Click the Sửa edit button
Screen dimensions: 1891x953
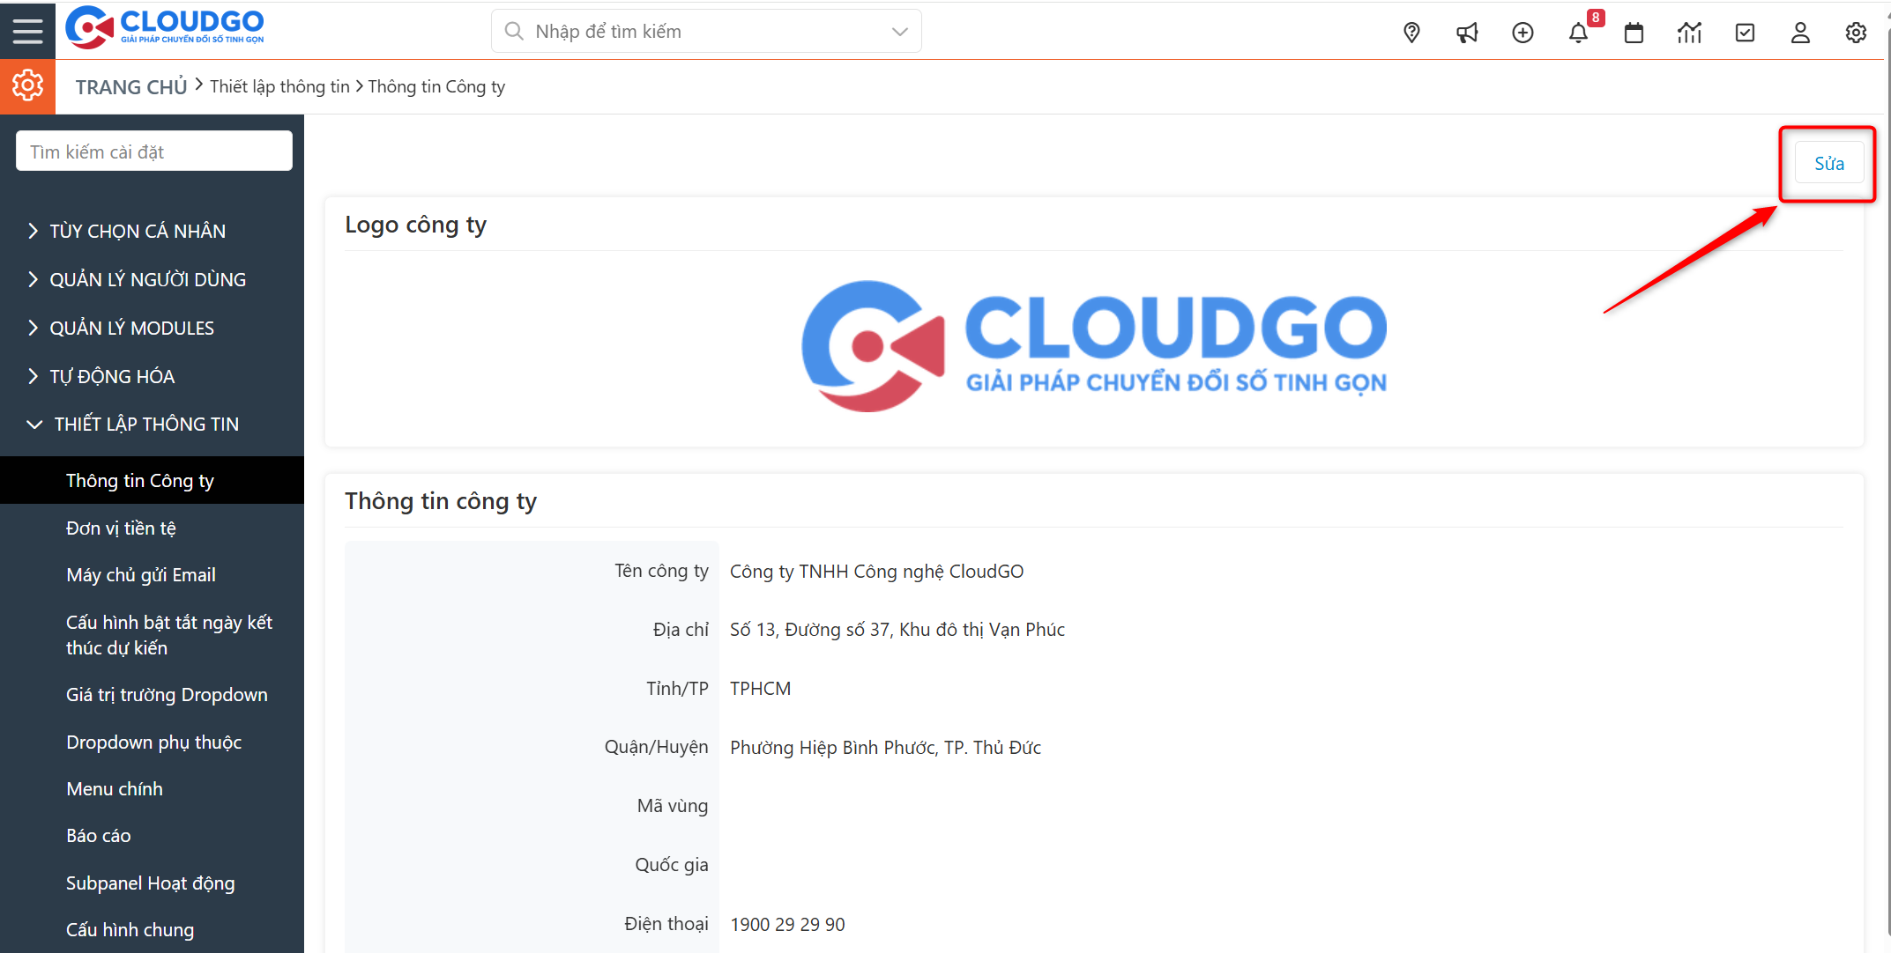1828,164
